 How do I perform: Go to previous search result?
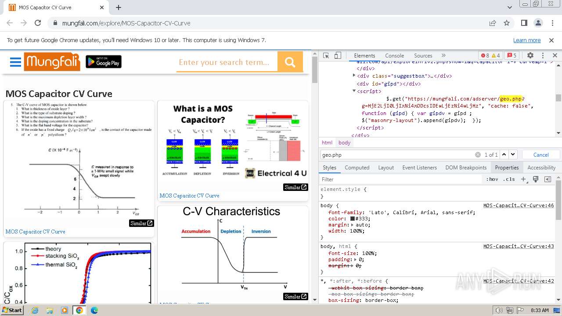[504, 154]
